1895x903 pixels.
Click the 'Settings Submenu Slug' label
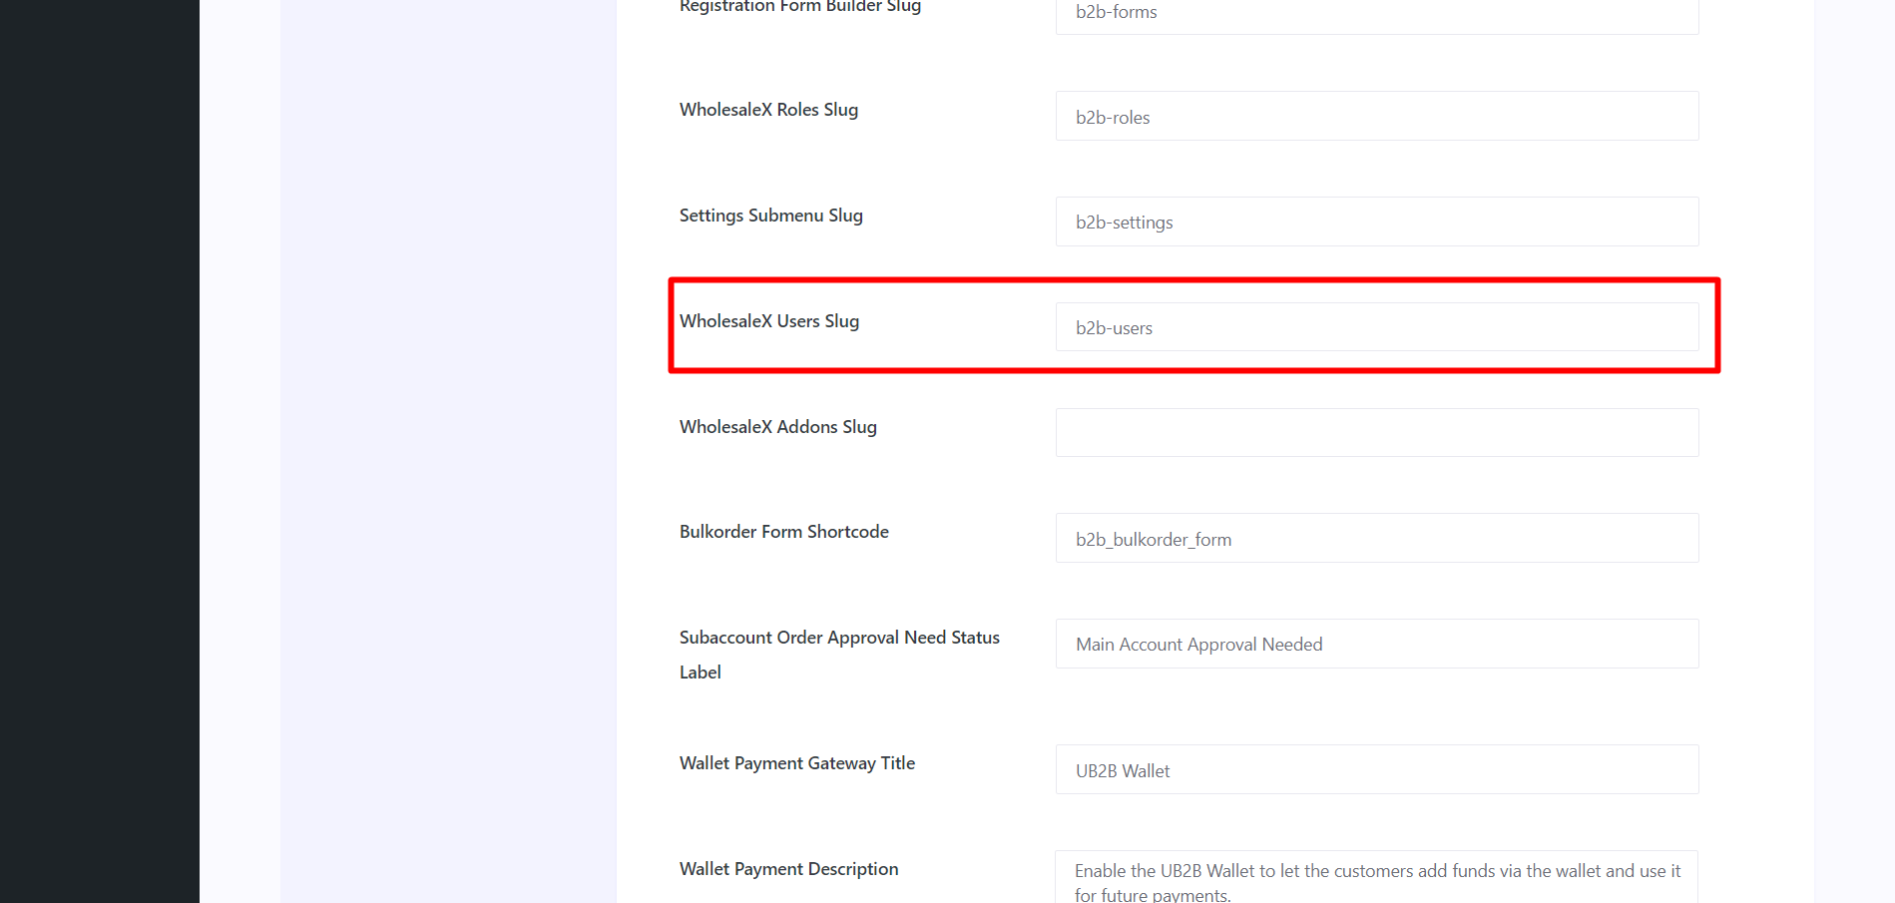[770, 216]
